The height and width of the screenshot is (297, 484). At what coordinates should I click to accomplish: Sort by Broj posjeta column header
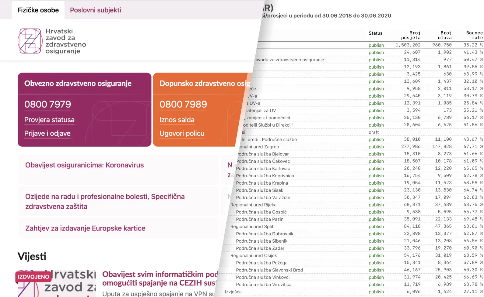tap(410, 35)
